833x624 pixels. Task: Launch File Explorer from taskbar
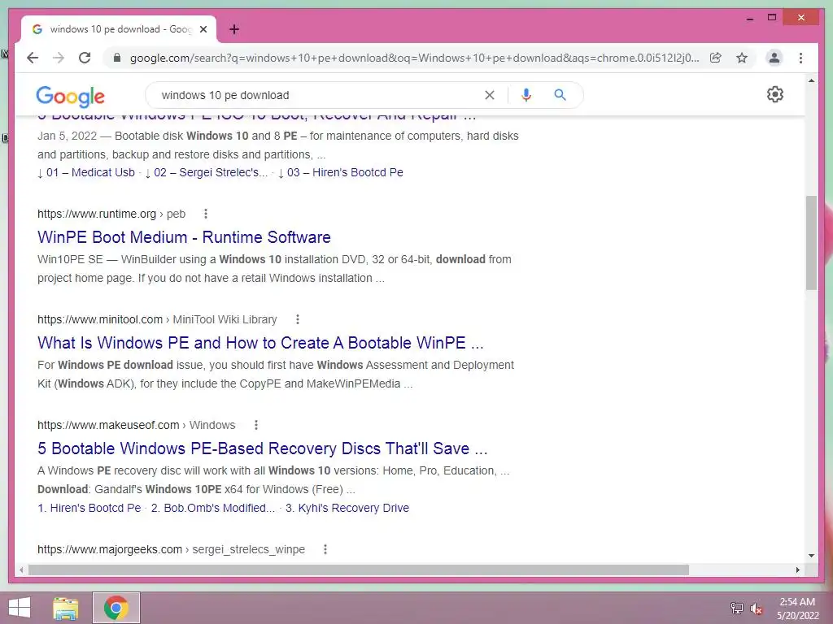pos(65,608)
